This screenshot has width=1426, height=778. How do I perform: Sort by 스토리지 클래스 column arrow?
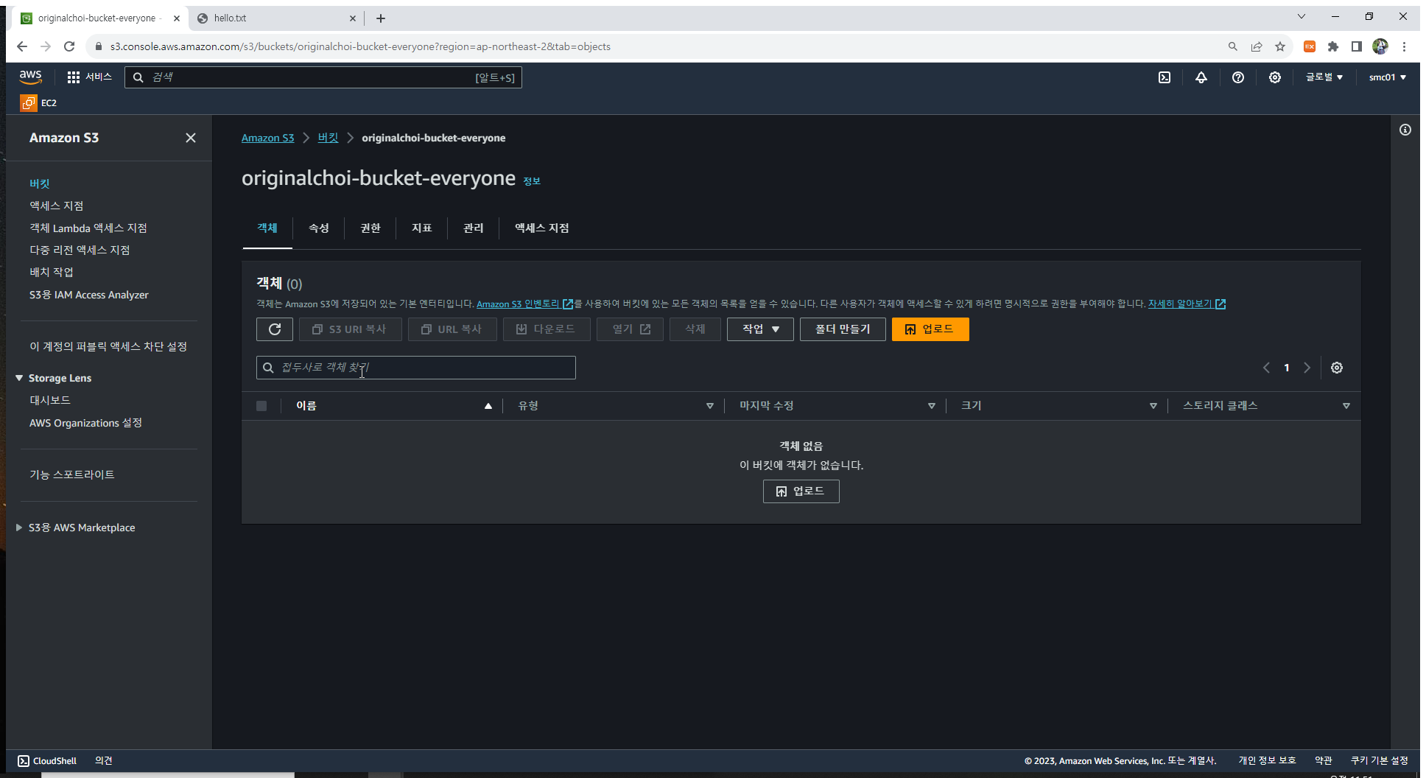1346,406
